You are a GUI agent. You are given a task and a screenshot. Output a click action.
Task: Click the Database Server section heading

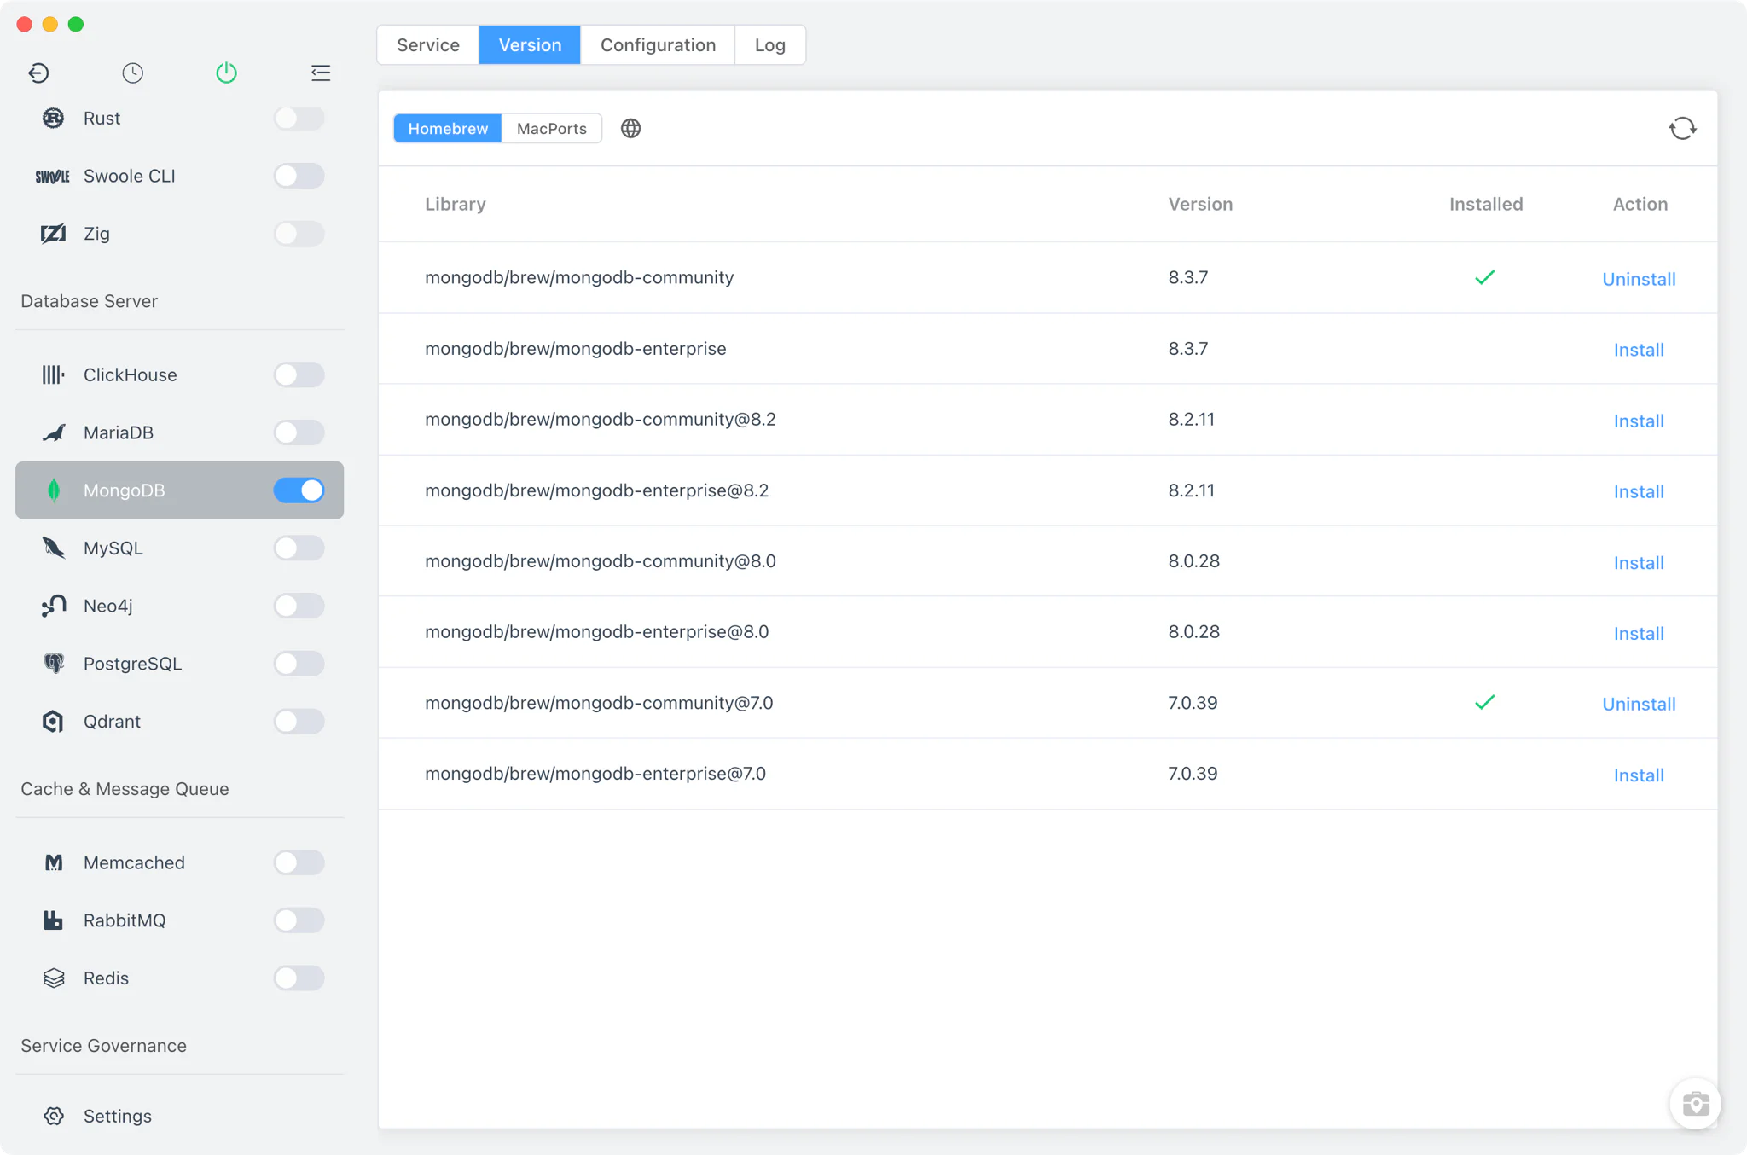tap(89, 301)
